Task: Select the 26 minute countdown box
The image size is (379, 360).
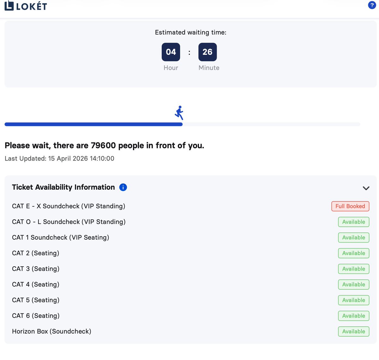Action: point(208,52)
